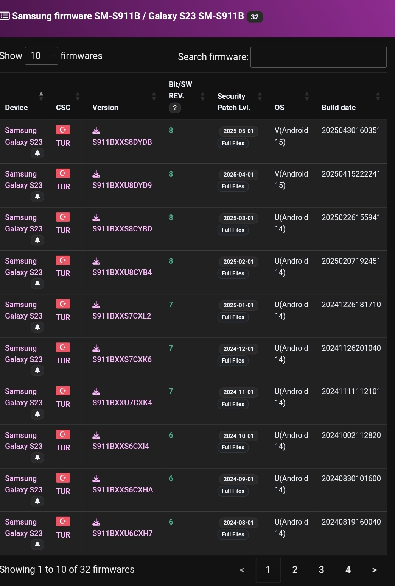Toggle notification bell for S911BXXU8CYB4 row

pos(37,284)
